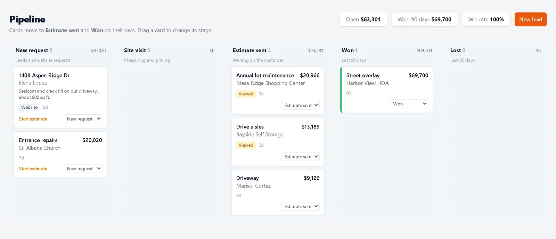Screen dimensions: 556x239
Task: Click the Sealcoat and crack fill description
Action: [58, 94]
